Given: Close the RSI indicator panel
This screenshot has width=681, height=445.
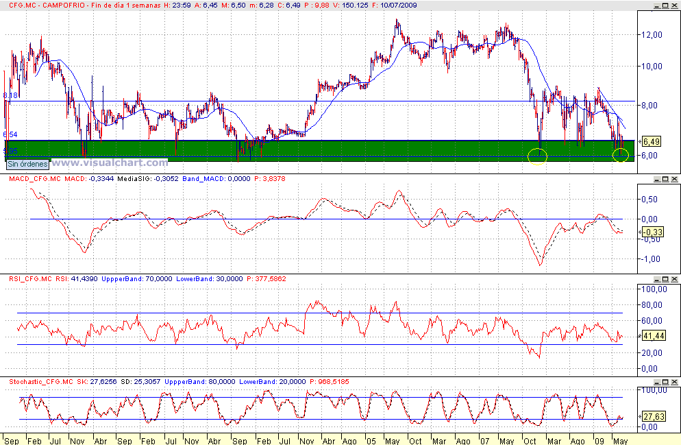Looking at the screenshot, I should pyautogui.click(x=674, y=279).
